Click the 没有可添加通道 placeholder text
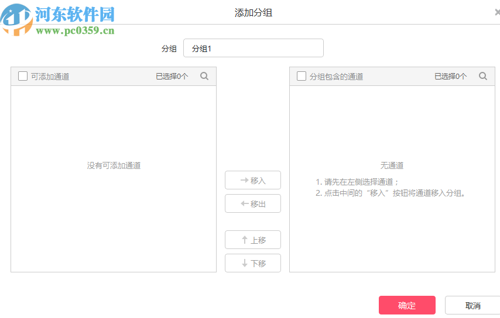This screenshot has height=318, width=500. pyautogui.click(x=114, y=165)
